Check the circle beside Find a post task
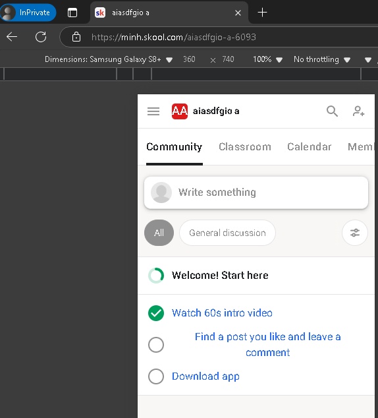Screen dimensions: 378x418 156,345
